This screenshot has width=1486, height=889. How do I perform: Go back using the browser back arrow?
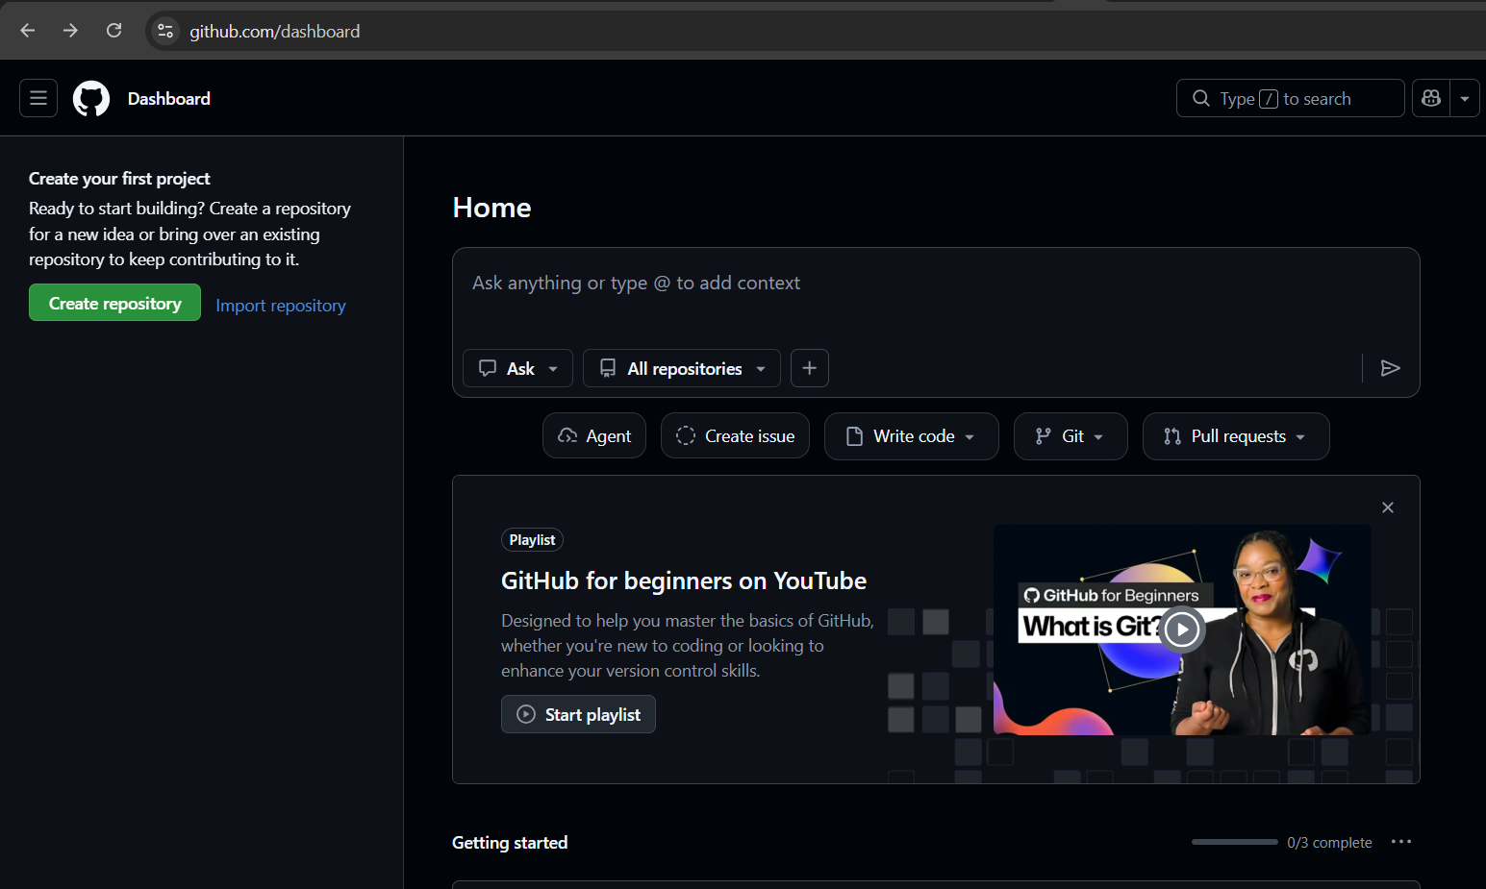click(28, 31)
